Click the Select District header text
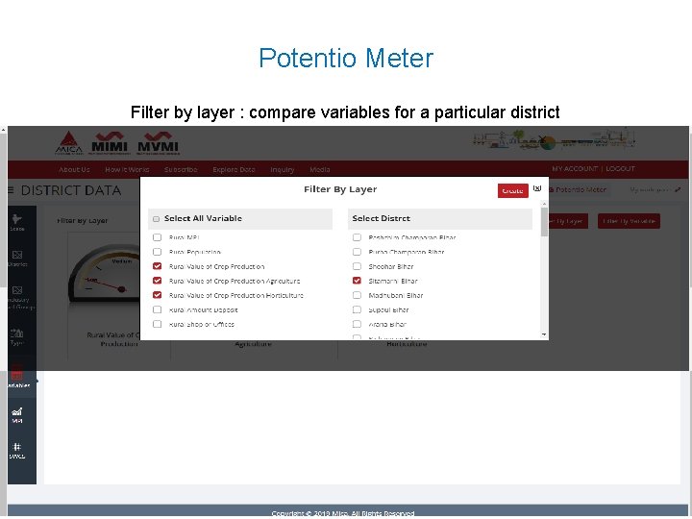Screen dimensions: 692x519 [x=382, y=218]
